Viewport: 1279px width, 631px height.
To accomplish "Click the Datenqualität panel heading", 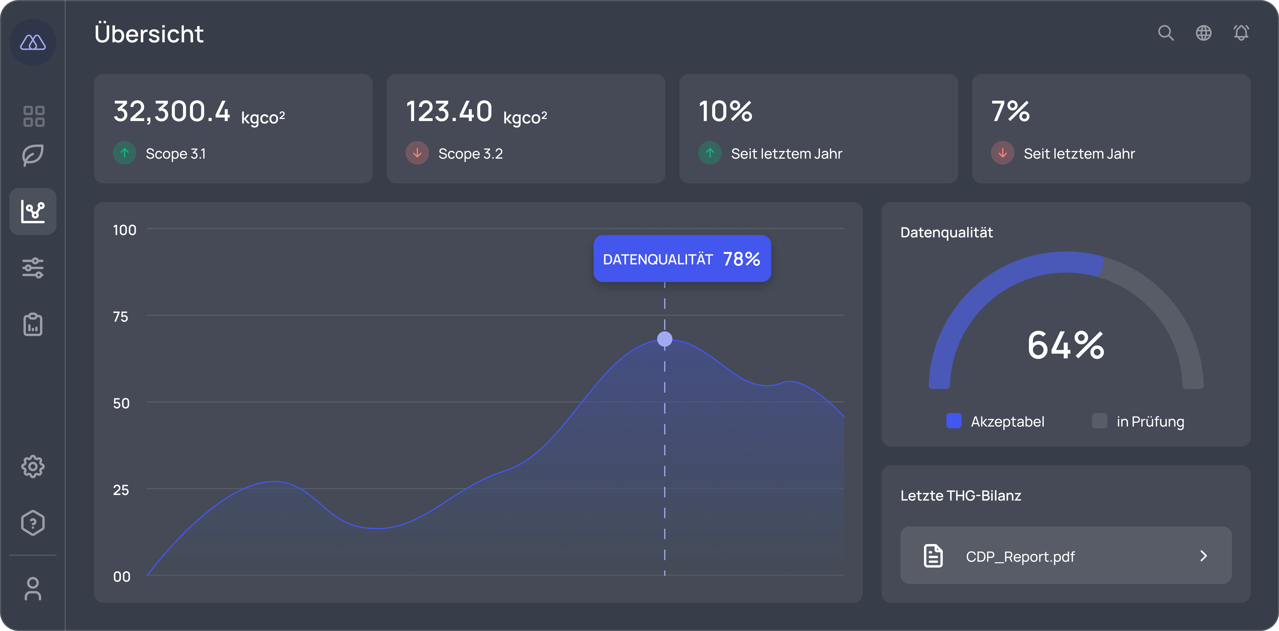I will [946, 232].
